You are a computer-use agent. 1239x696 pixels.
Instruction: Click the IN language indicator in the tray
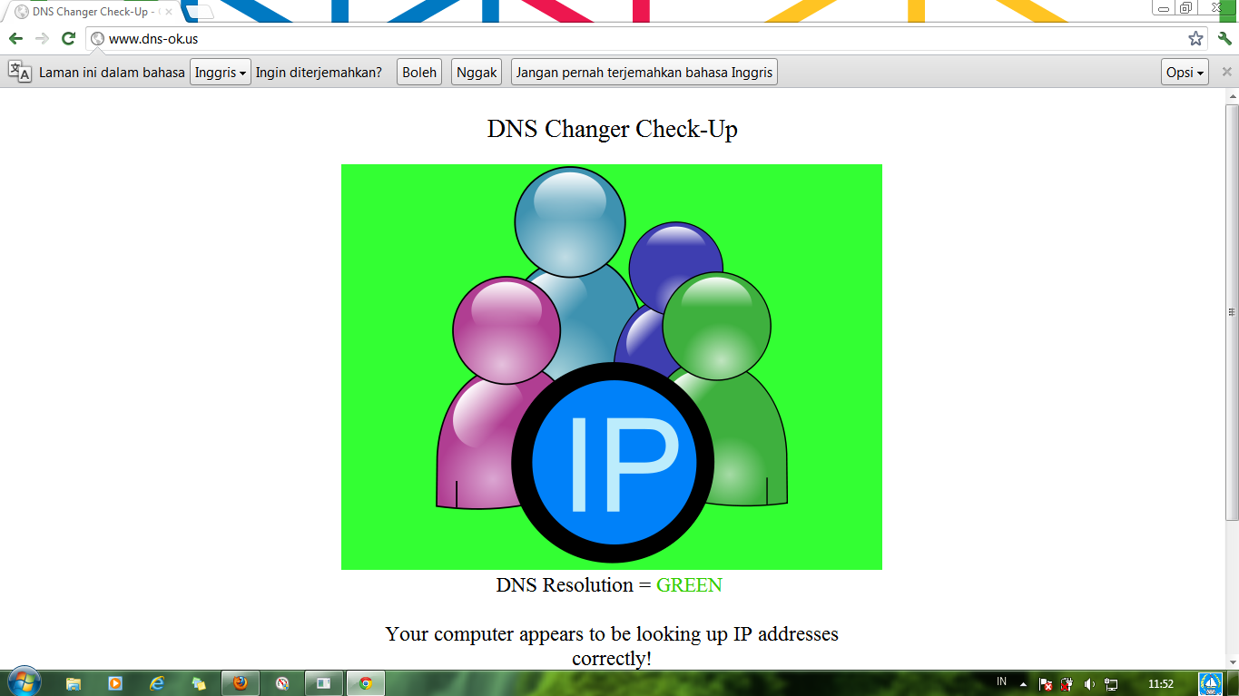pos(1001,681)
